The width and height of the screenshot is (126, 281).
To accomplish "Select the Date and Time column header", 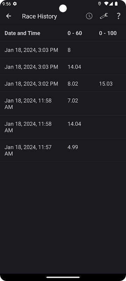I will [22, 33].
